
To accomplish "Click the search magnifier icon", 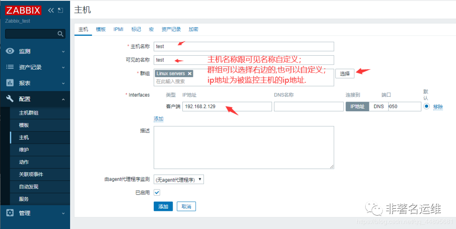I will 60,34.
